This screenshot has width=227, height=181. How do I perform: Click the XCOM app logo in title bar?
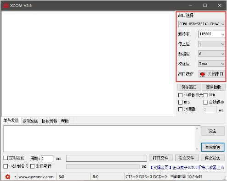point(6,5)
